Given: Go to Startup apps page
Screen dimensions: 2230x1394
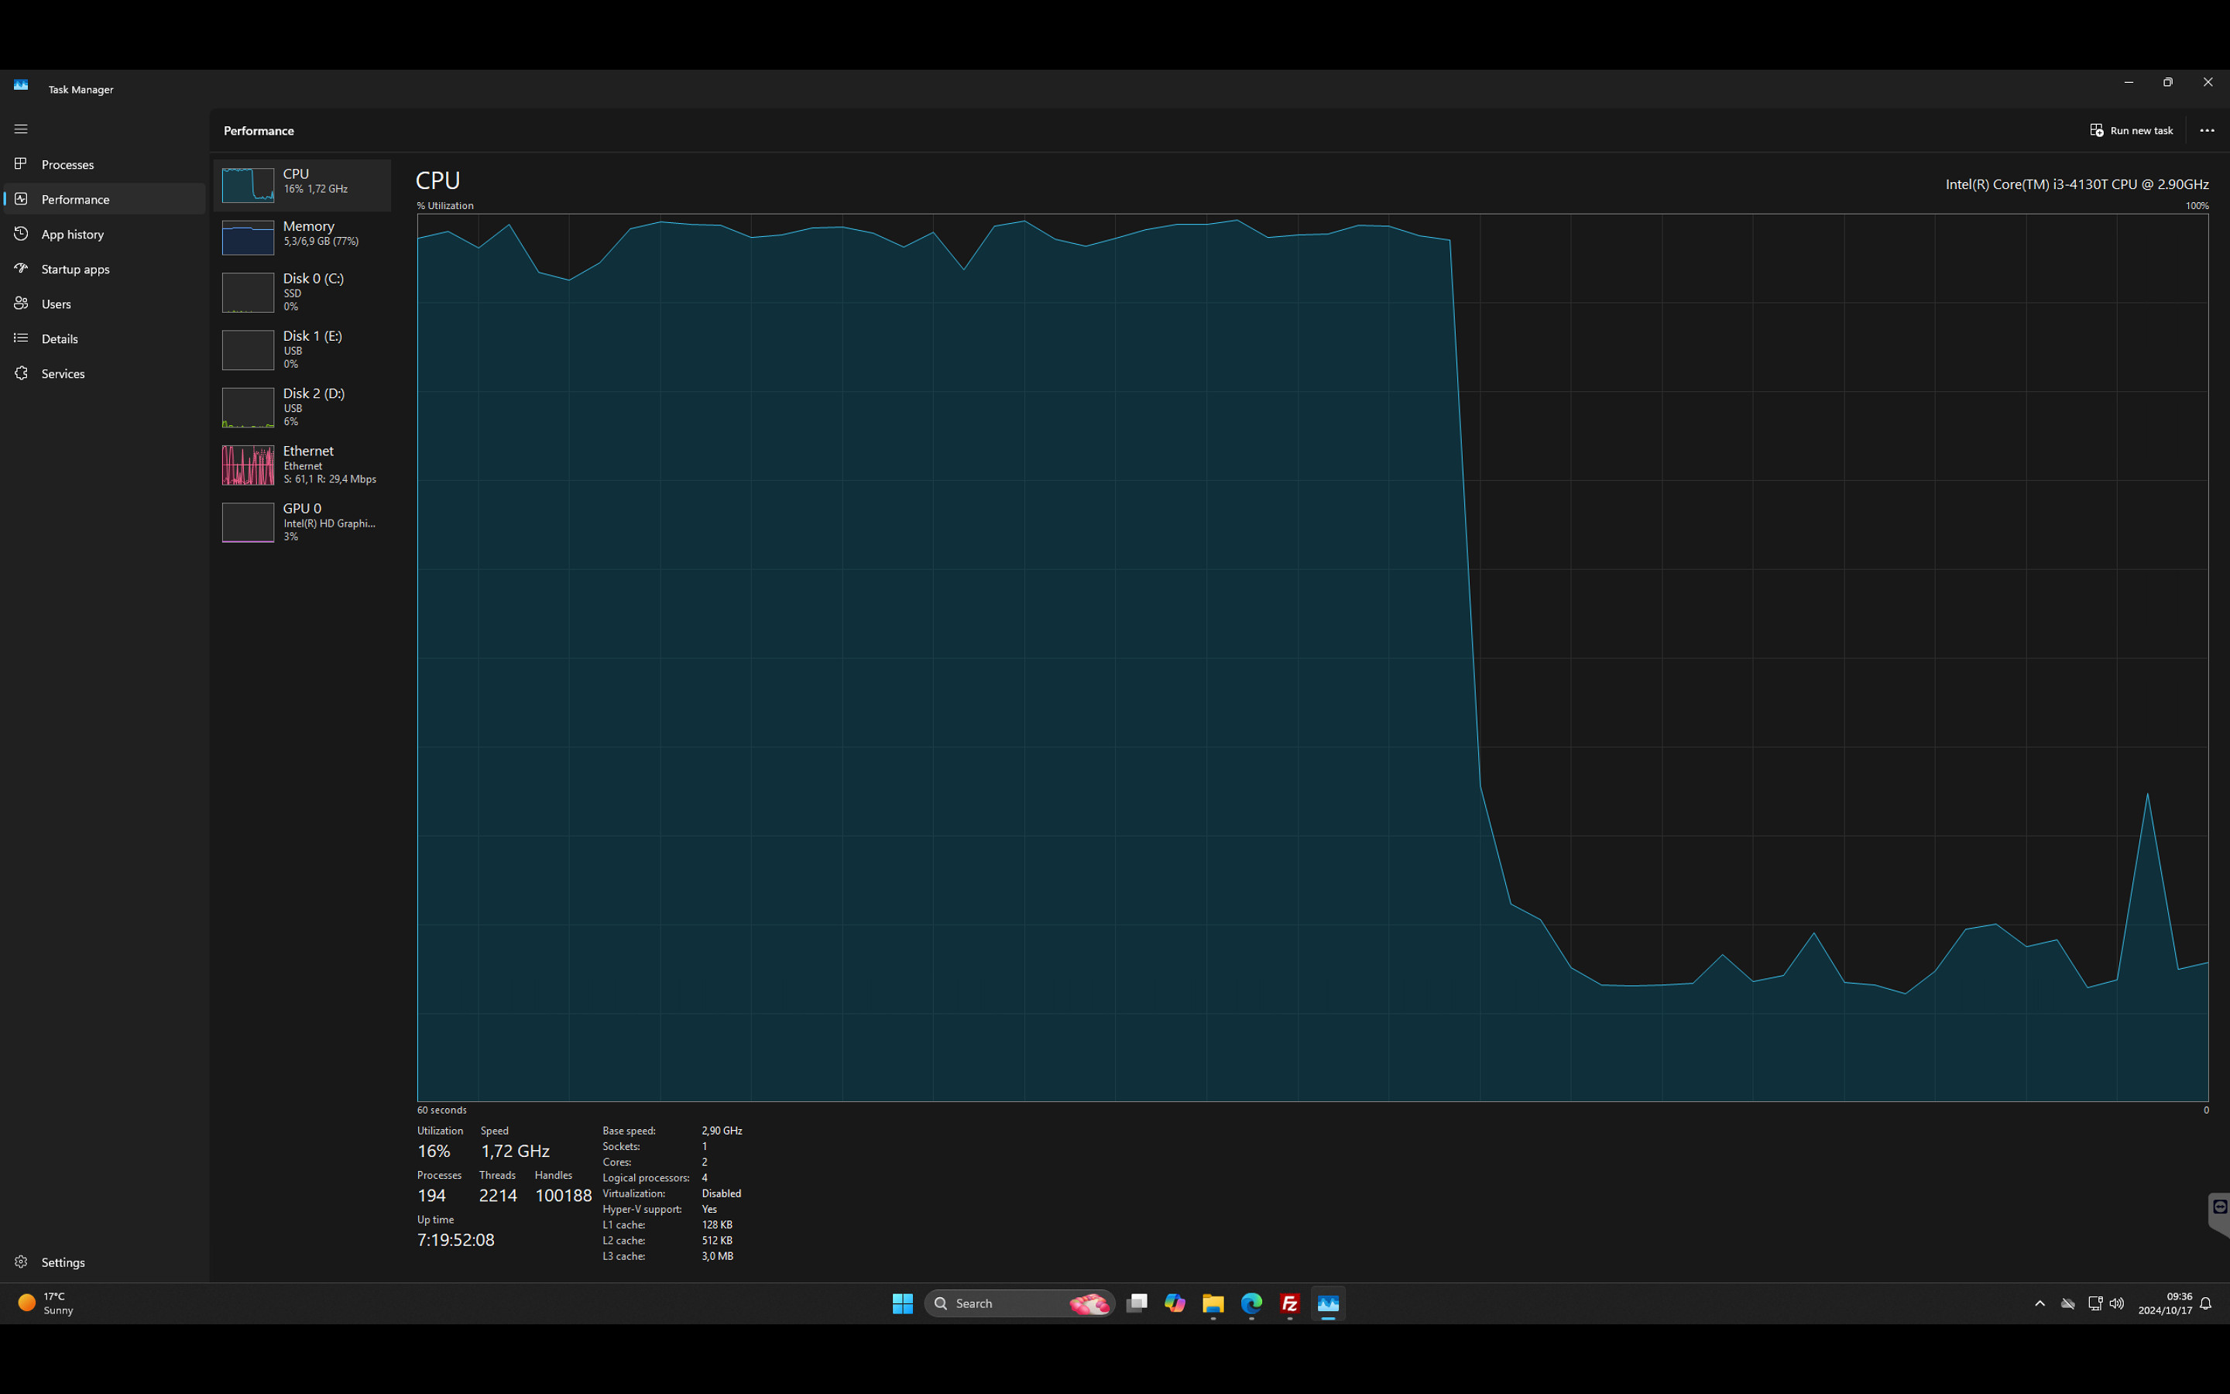Looking at the screenshot, I should click(104, 268).
